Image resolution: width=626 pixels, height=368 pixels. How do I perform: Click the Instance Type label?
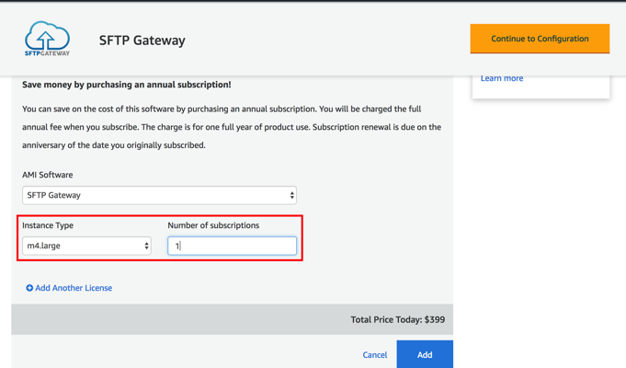pyautogui.click(x=48, y=225)
